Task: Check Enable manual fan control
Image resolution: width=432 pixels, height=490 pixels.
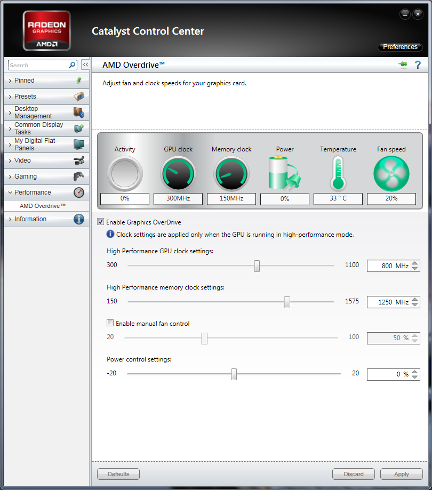Action: coord(110,323)
